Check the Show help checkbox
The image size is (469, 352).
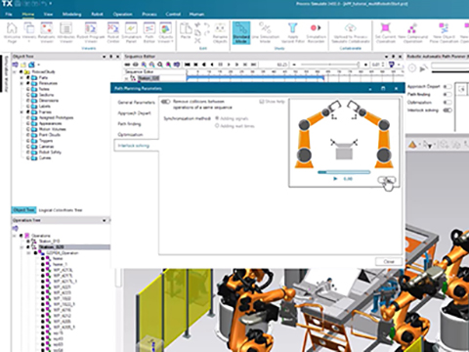[x=262, y=102]
